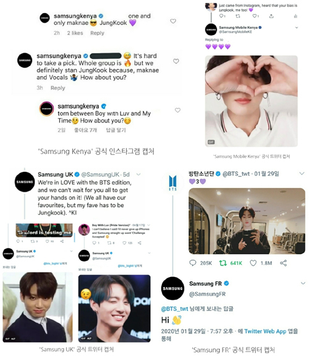Image resolution: width=309 pixels, height=358 pixels.
Task: Share the BTS_twt gym selfie tweet
Action: tap(283, 263)
